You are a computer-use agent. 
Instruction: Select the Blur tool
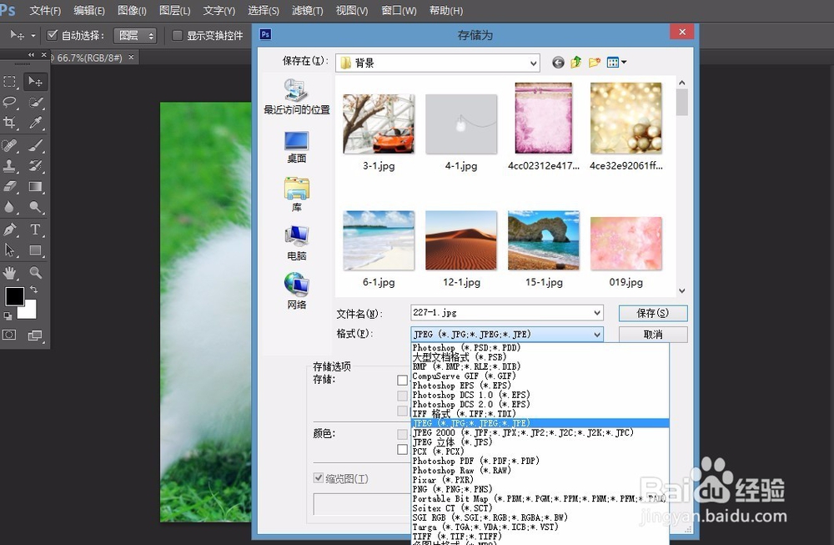tap(9, 207)
